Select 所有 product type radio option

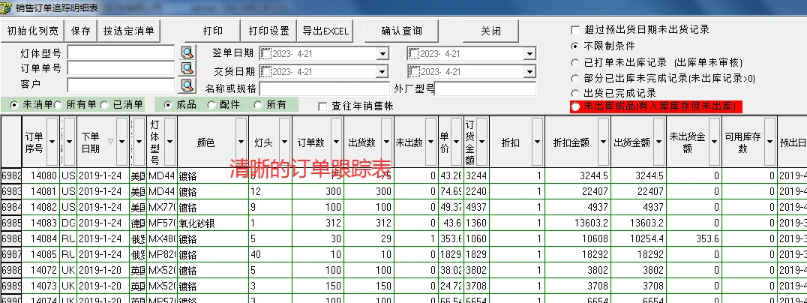pos(258,104)
